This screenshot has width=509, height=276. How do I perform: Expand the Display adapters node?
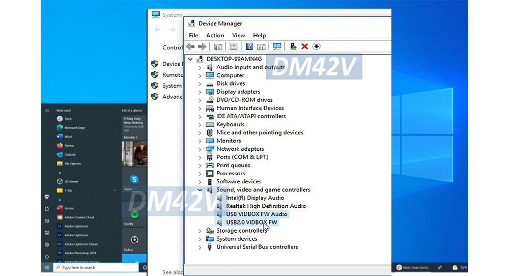(200, 92)
